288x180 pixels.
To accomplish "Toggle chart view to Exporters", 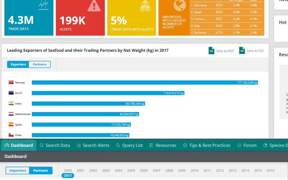I will (x=18, y=65).
